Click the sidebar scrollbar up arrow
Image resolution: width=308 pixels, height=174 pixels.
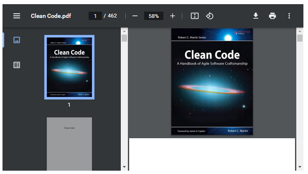pos(124,31)
